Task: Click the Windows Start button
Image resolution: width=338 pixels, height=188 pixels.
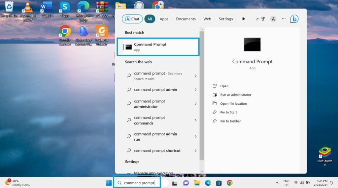Action: (x=109, y=183)
